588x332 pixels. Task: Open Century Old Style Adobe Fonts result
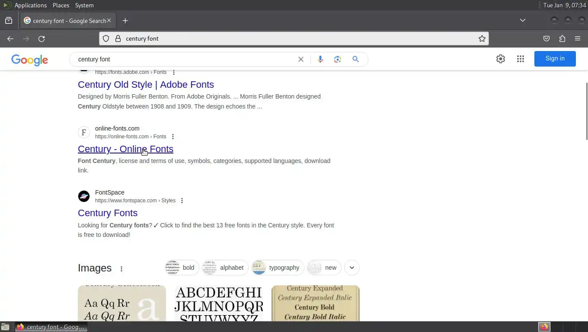(146, 84)
